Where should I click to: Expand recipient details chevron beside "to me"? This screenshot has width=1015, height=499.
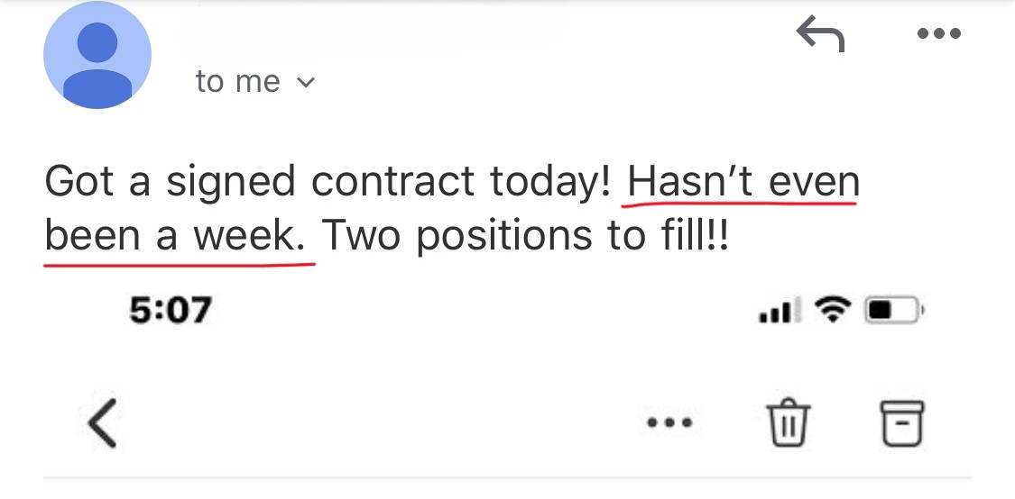tap(306, 83)
